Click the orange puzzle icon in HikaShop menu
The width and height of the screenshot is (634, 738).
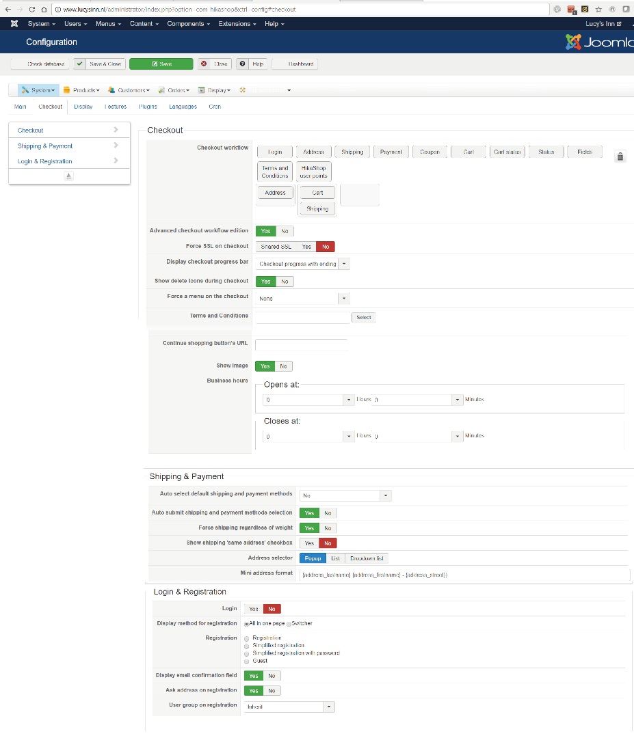[243, 90]
